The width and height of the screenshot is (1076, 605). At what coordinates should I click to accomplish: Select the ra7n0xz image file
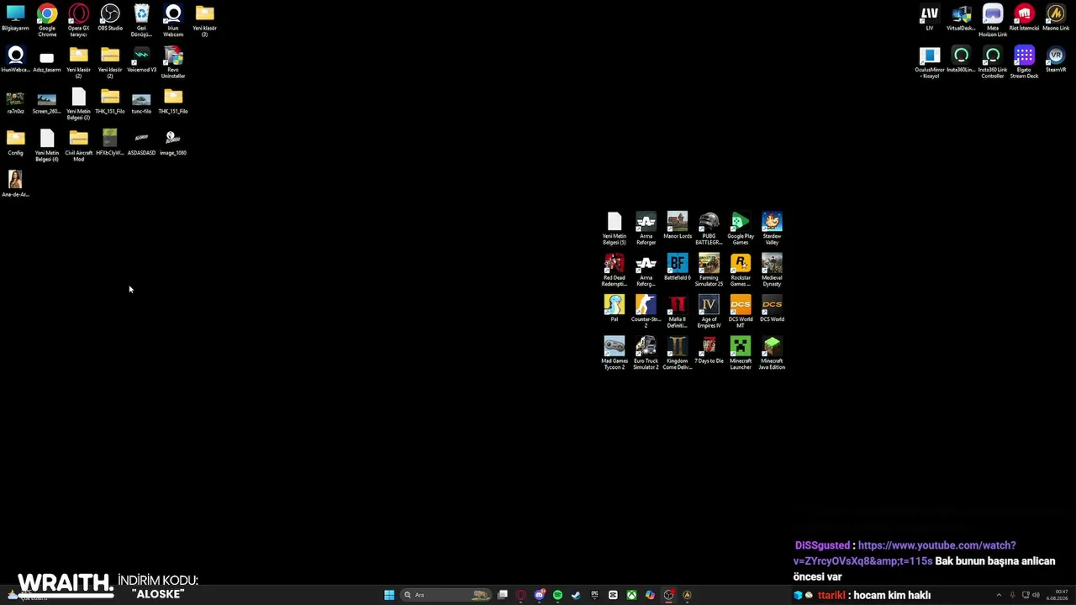15,102
